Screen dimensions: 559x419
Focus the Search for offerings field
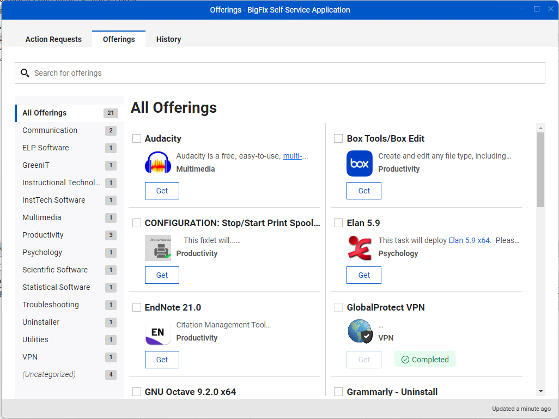tap(283, 73)
